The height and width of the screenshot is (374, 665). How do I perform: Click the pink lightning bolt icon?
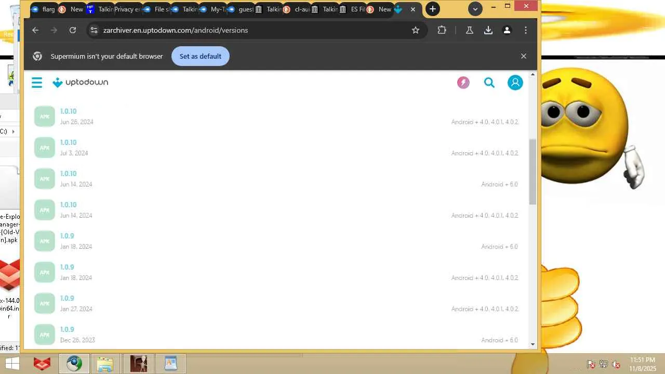pyautogui.click(x=463, y=83)
